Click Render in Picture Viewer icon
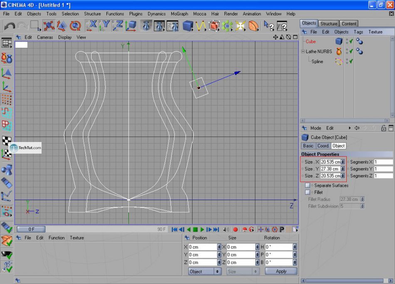Viewport: 395px width, 284px height. click(159, 26)
